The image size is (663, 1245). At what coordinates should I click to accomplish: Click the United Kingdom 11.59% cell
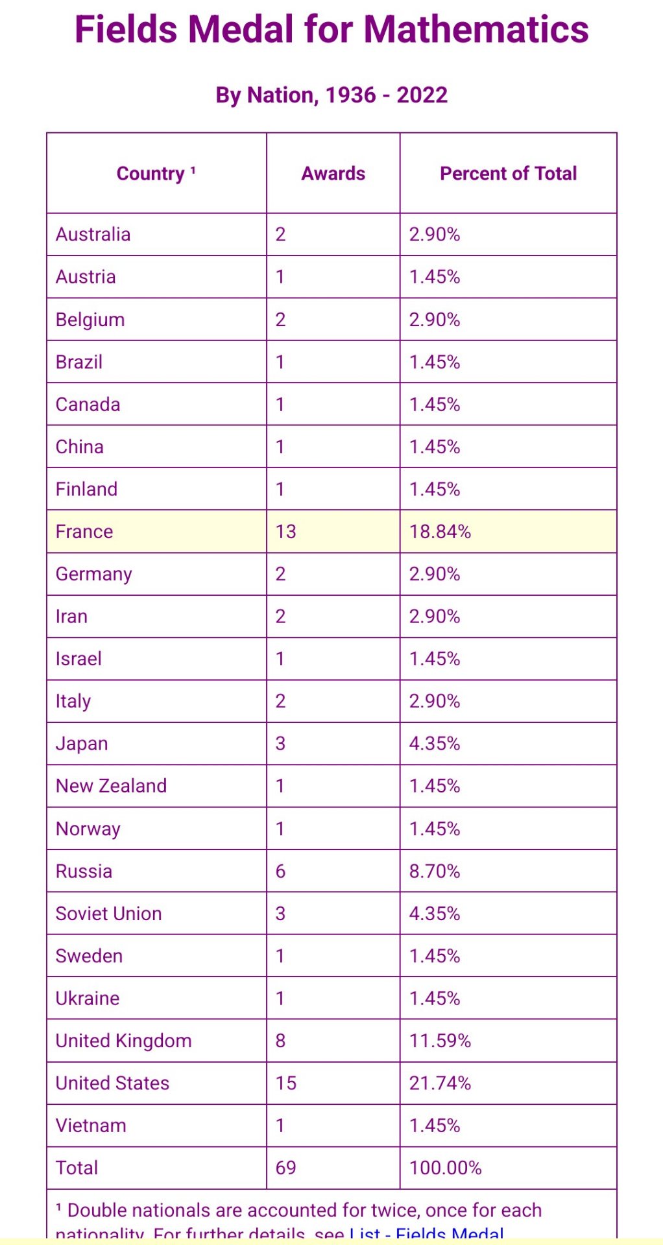click(x=440, y=1041)
